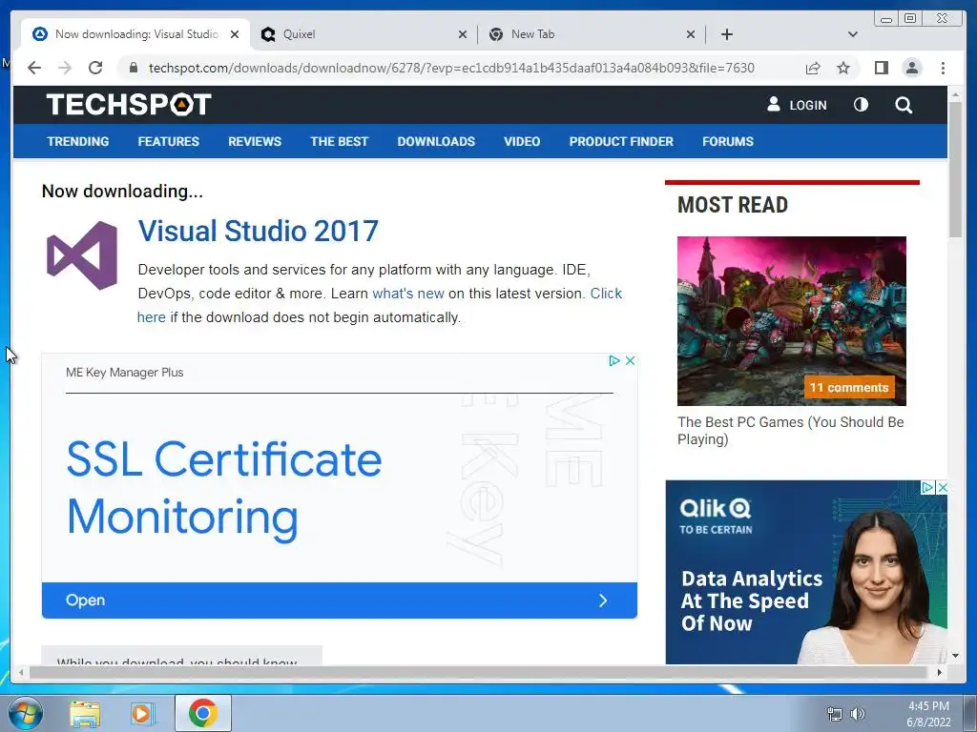Click the horizontal scrollbar left arrow
Screen dimensions: 977x732
point(21,672)
